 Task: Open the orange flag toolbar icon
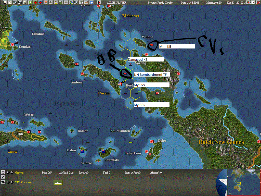[x=46, y=2]
